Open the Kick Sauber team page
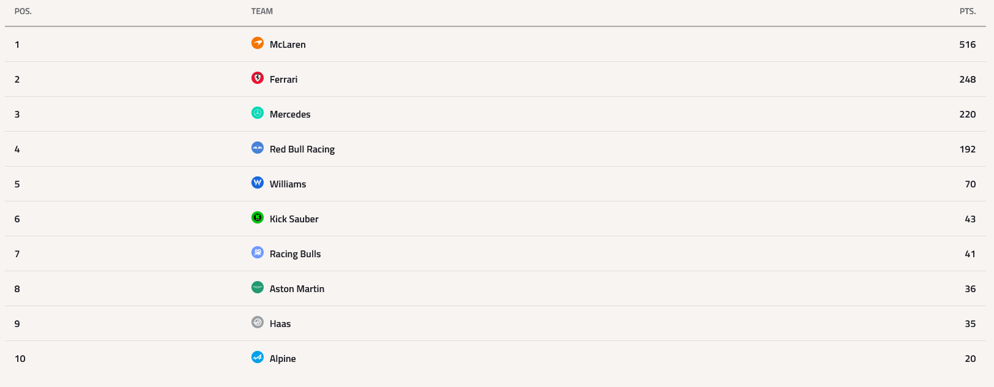Viewport: 994px width, 387px height. [x=294, y=219]
